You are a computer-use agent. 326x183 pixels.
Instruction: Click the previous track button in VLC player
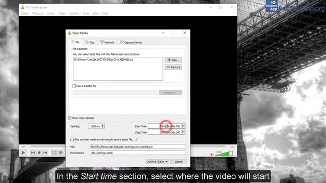[33, 152]
